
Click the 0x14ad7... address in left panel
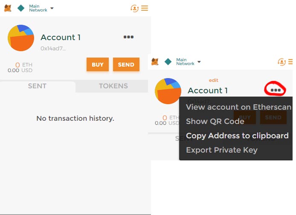[x=53, y=49]
